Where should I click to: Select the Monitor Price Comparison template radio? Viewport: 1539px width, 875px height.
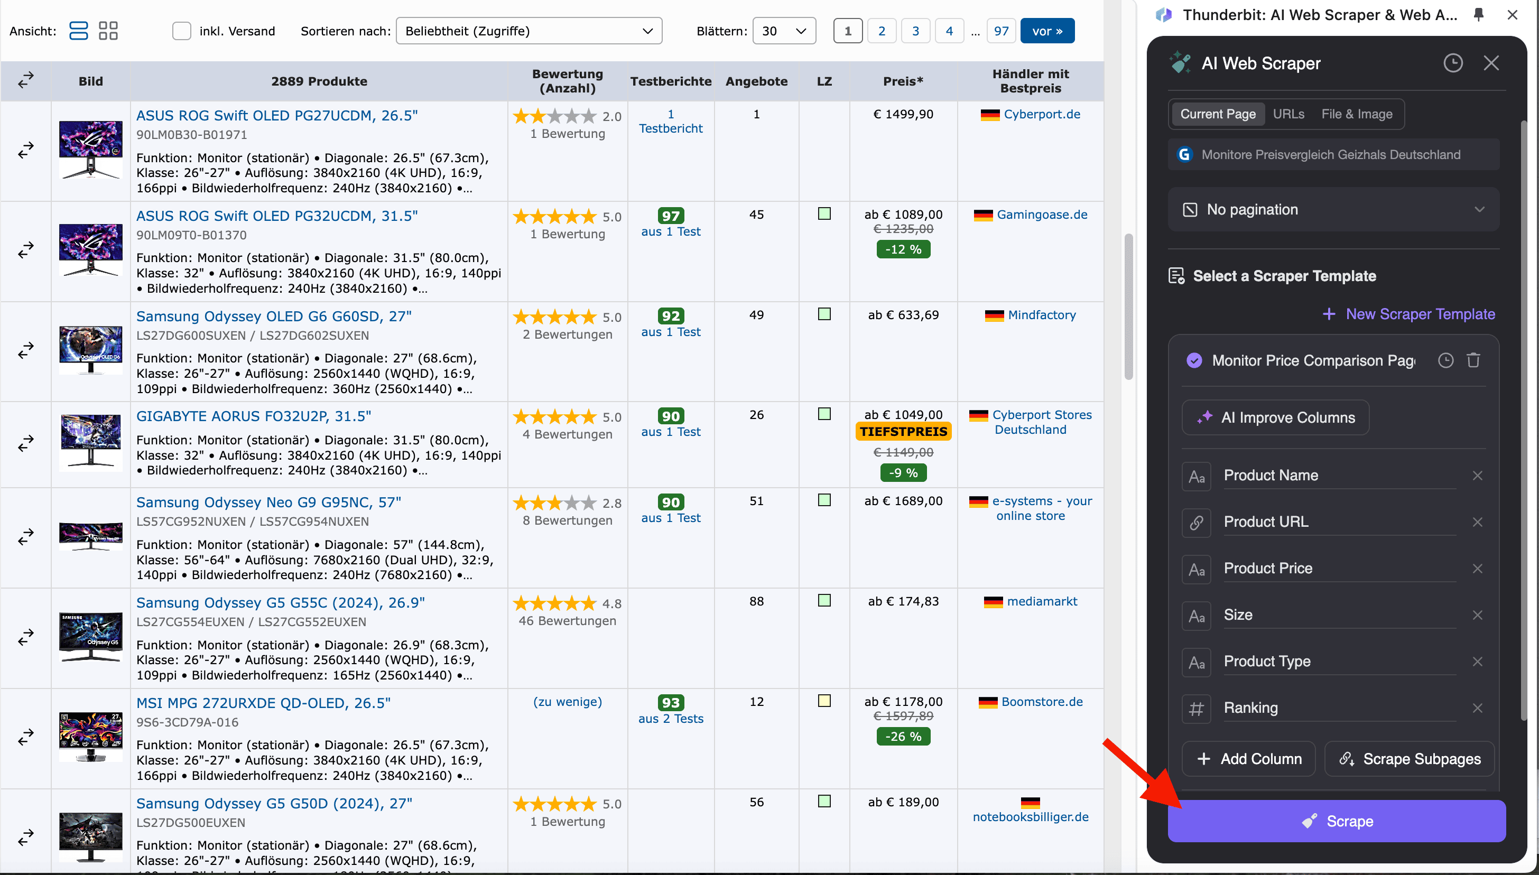(1194, 360)
